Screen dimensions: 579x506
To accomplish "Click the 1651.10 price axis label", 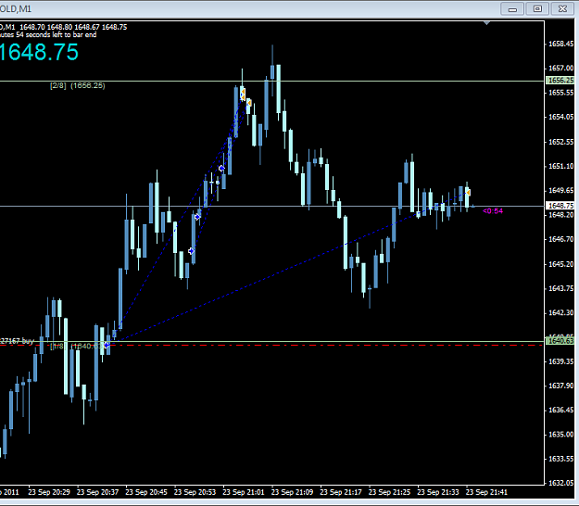I will (560, 166).
